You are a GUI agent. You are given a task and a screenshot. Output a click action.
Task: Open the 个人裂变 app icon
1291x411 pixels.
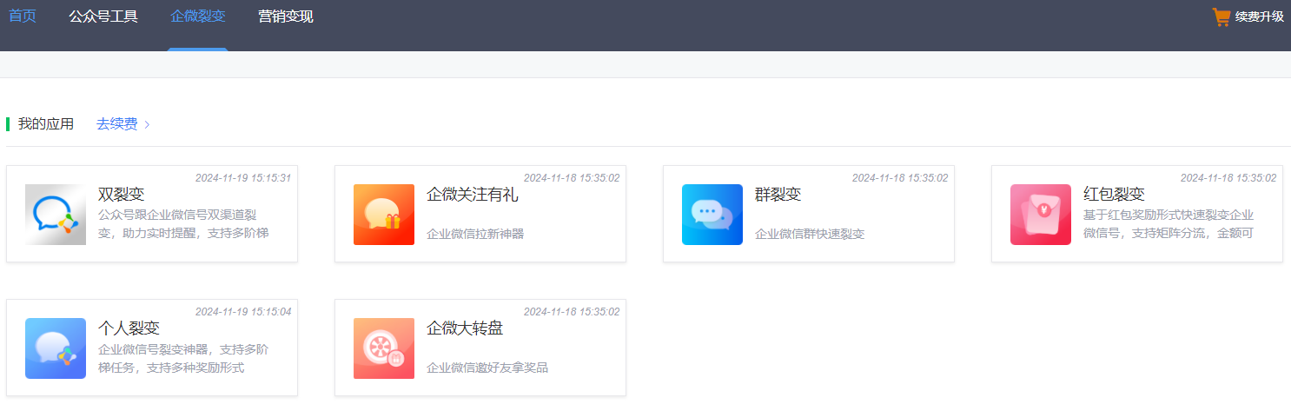point(56,348)
